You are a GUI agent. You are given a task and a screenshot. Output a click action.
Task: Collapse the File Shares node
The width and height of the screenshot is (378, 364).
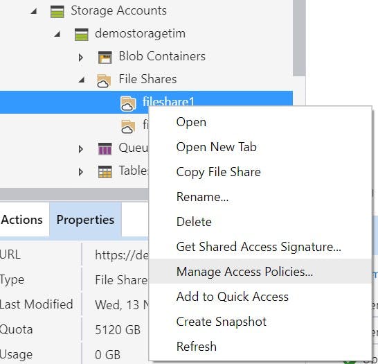tap(82, 80)
